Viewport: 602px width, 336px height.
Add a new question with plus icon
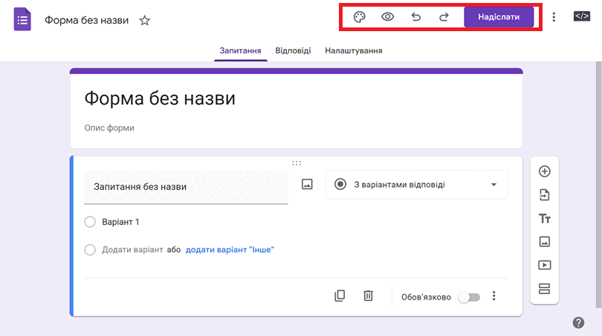545,171
